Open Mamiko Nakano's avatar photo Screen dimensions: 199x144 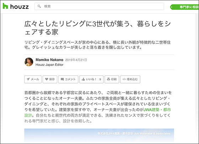[x=29, y=62]
